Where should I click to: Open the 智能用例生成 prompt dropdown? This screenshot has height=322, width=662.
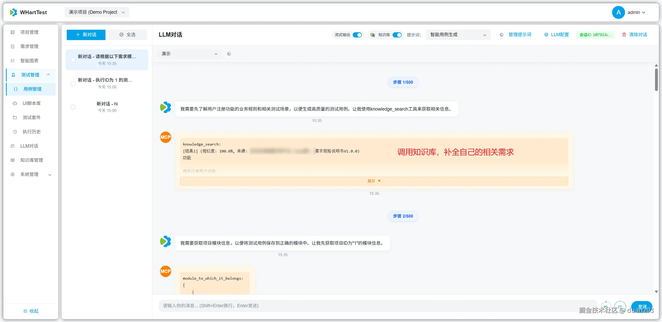[458, 35]
